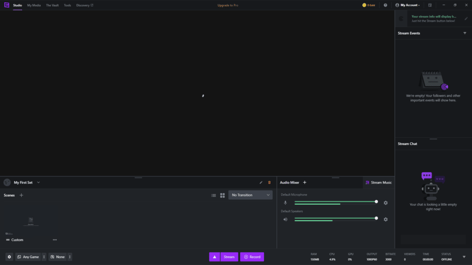Click the pencil icon to edit My First Set
472x265 pixels.
pos(261,182)
